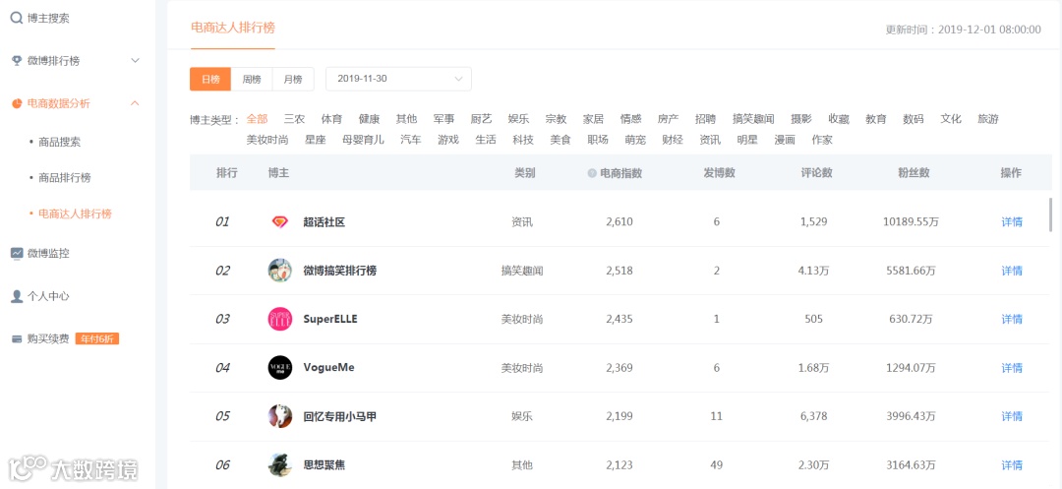Viewport: 1062px width, 489px height.
Task: Click the 发博数 column header
Action: pos(719,173)
